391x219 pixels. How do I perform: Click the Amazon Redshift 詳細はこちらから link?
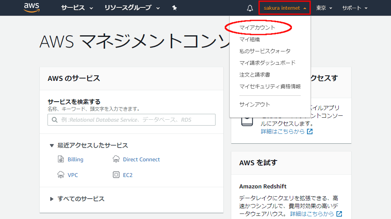click(x=312, y=214)
